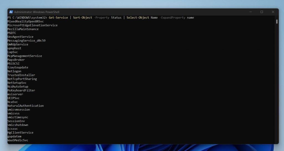Select the LxpSvc line
Image resolution: width=284 pixels, height=151 pixels.
[12, 52]
